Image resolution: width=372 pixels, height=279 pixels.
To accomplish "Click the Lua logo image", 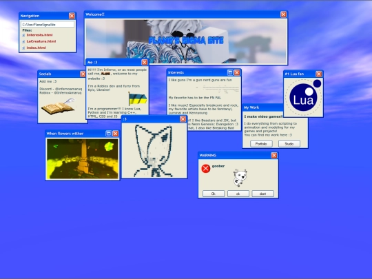I will click(303, 98).
